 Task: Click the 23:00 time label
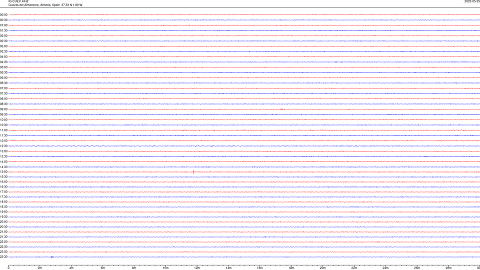(x=3, y=252)
